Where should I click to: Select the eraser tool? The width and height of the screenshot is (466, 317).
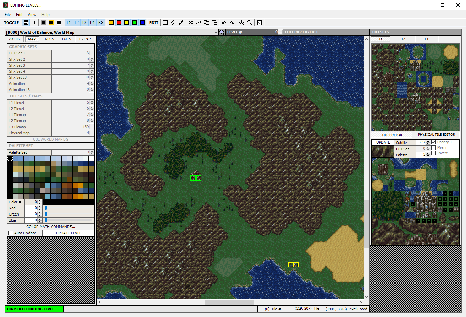pos(173,23)
